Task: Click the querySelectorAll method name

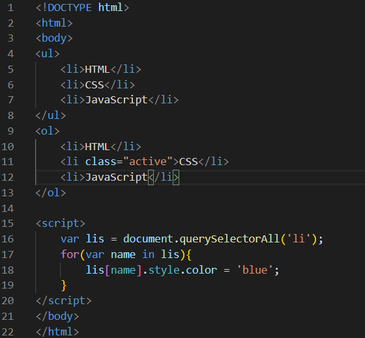Action: coord(229,239)
